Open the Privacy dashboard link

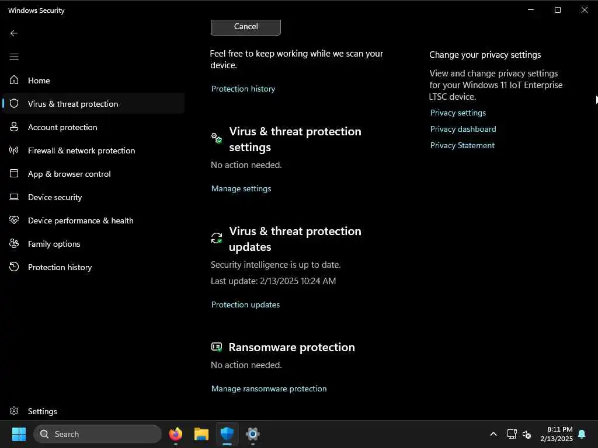[463, 129]
